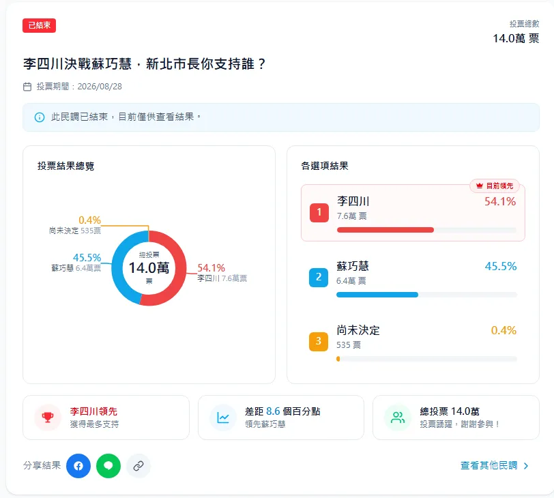Screen dimensions: 554x498
Task: Click 李四川's red progress bar
Action: 385,230
